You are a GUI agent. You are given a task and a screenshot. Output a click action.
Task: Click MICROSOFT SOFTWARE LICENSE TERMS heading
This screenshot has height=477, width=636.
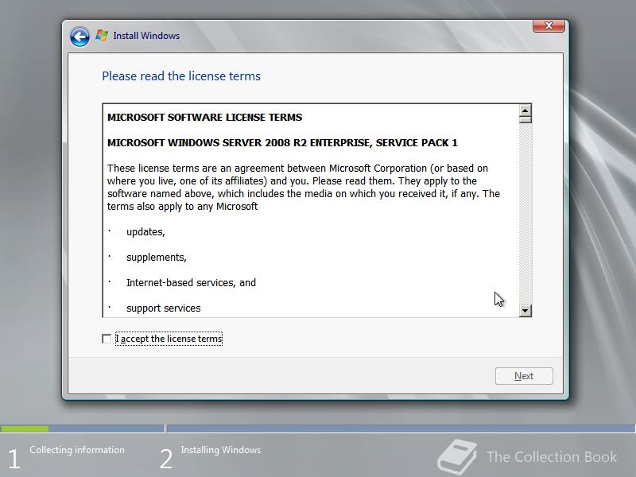coord(205,117)
